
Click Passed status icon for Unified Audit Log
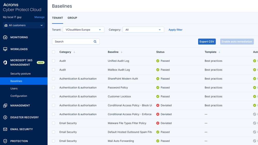tap(158, 61)
